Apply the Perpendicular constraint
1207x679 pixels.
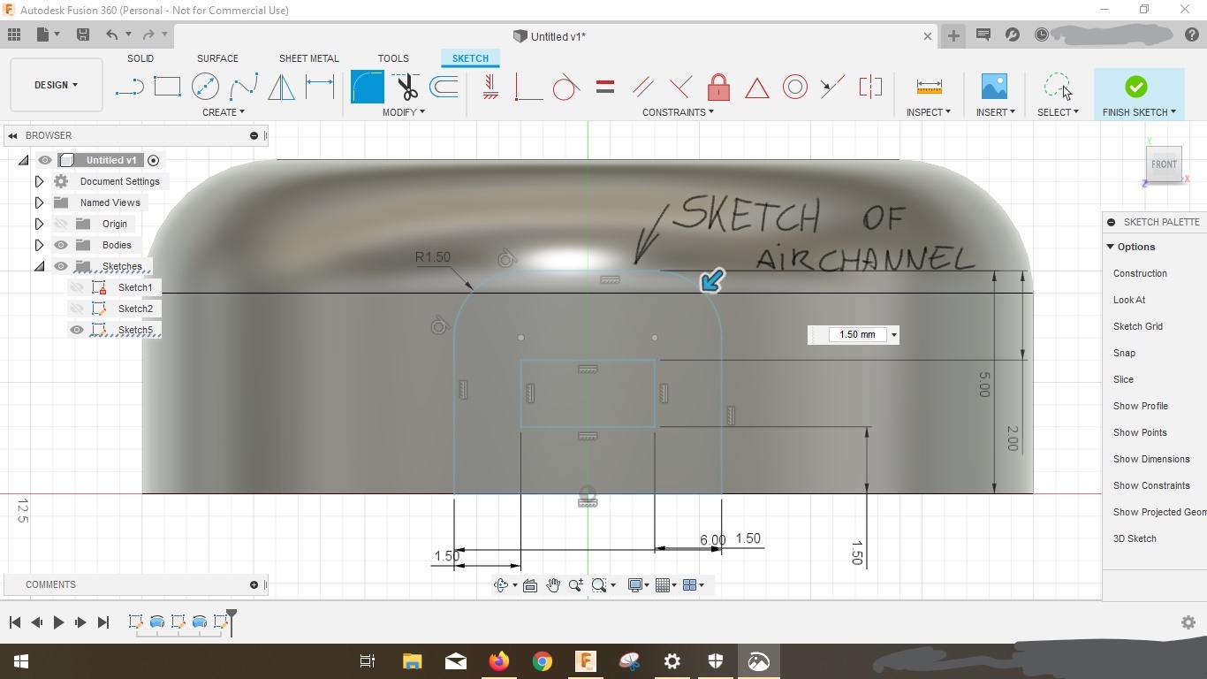point(680,87)
